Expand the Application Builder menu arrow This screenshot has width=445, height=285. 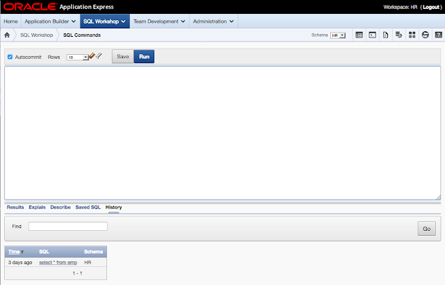coord(74,21)
